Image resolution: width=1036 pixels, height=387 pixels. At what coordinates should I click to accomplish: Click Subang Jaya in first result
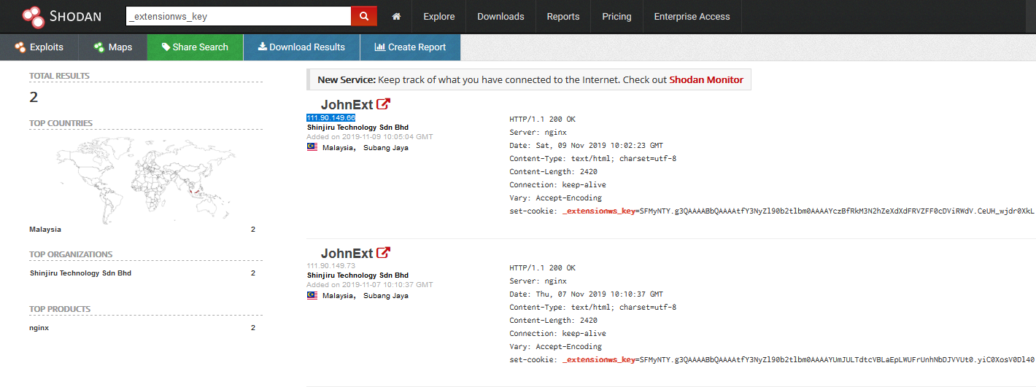[x=386, y=147]
